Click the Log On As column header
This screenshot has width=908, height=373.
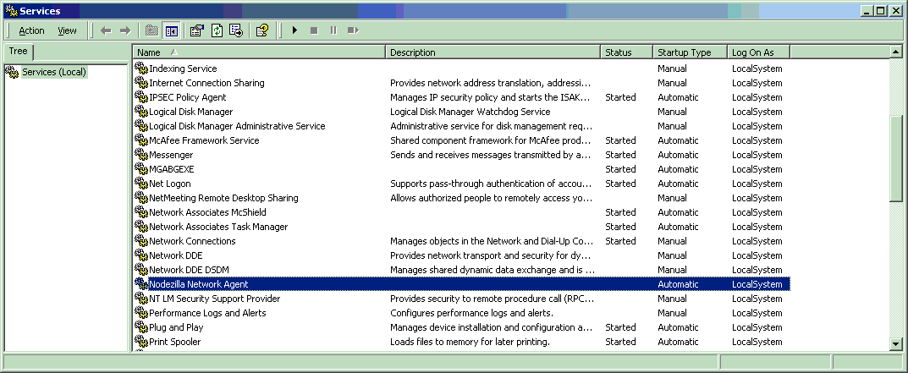pos(758,52)
